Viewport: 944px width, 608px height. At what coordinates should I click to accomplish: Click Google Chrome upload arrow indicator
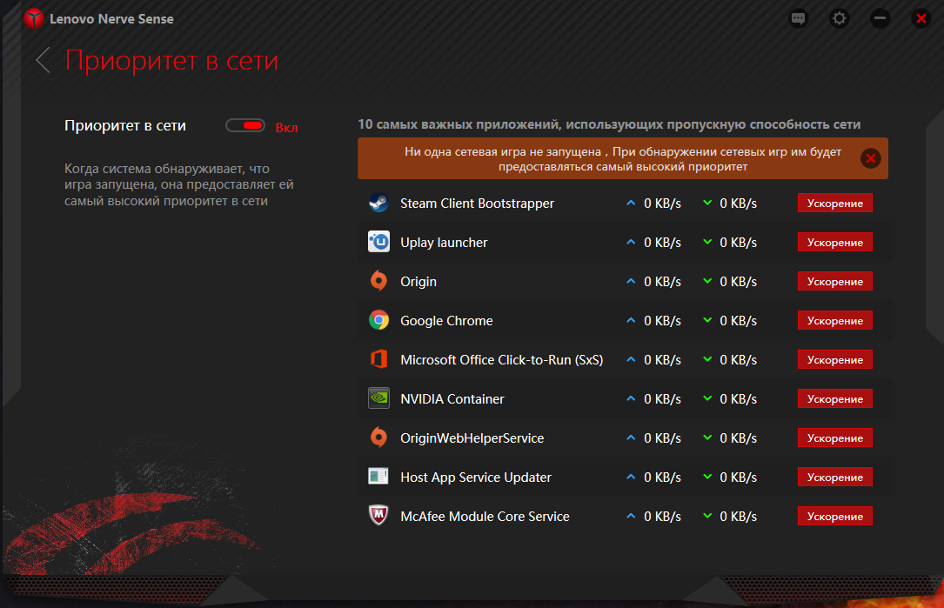coord(631,320)
